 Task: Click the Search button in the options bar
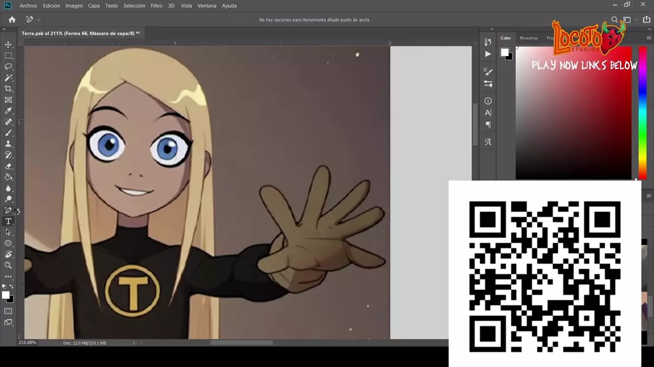click(615, 20)
